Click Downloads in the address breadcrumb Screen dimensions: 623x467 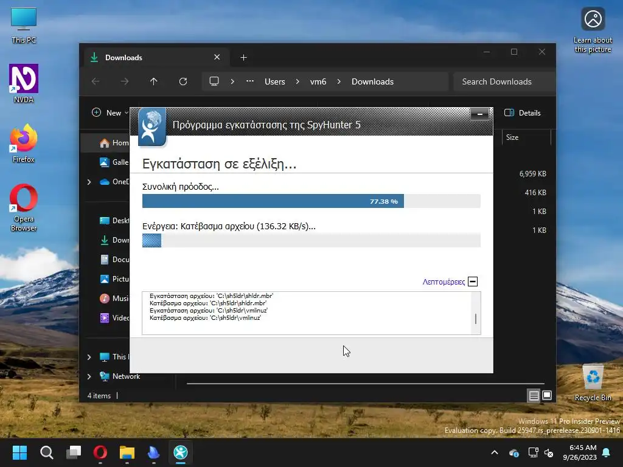(373, 81)
